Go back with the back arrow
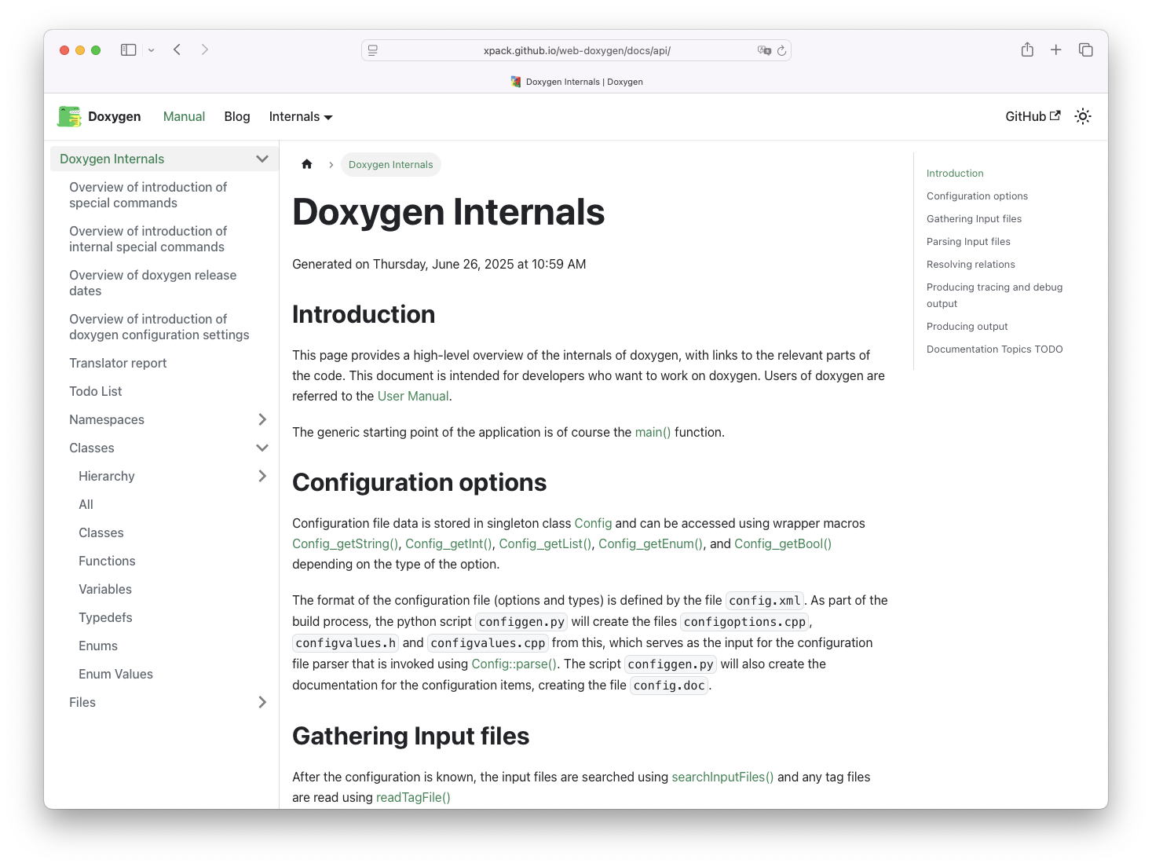Viewport: 1152px width, 867px height. (177, 49)
